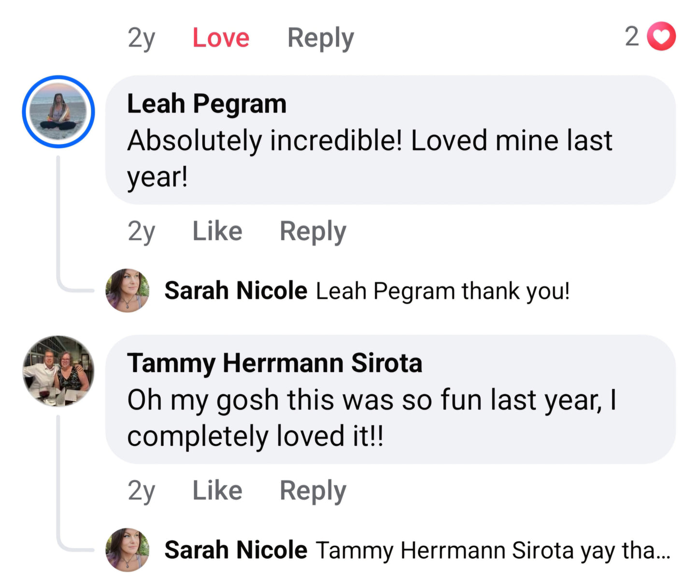Toggle the red Love reaction off
This screenshot has height=585, width=698.
click(221, 38)
